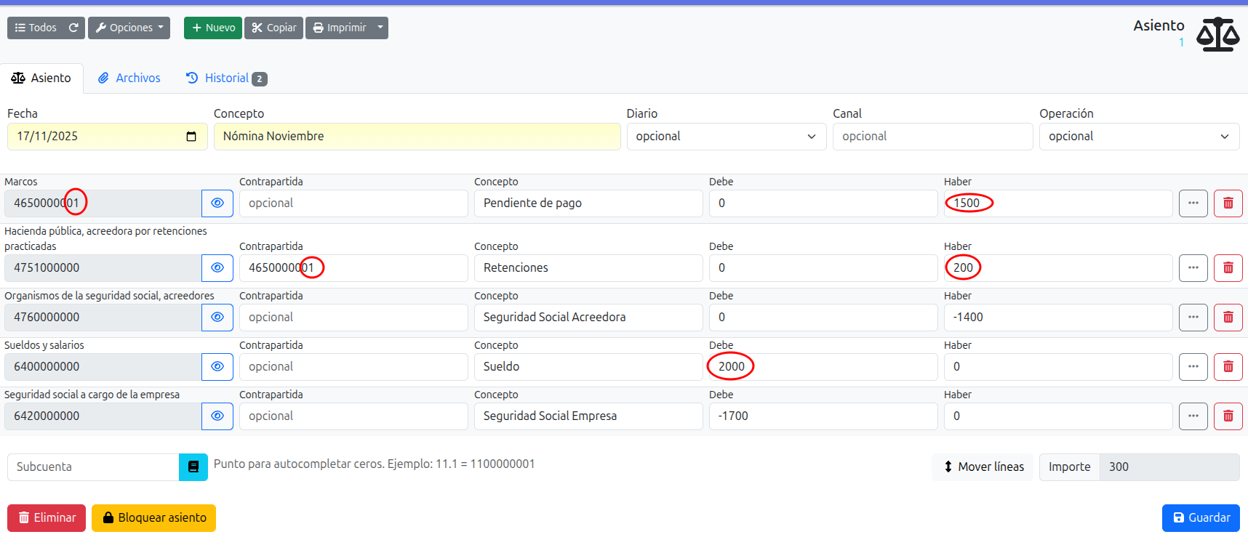Screen dimensions: 1248x545
Task: Click the reload icon beside Todos
Action: [73, 28]
